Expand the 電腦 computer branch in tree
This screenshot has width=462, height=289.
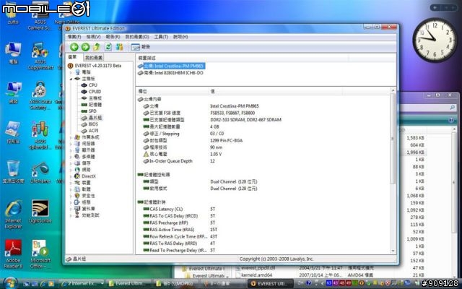(x=71, y=72)
